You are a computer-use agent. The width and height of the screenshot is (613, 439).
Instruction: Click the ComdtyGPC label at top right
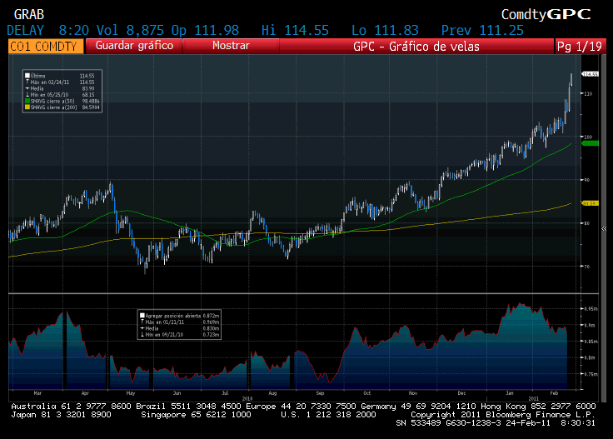pyautogui.click(x=546, y=14)
